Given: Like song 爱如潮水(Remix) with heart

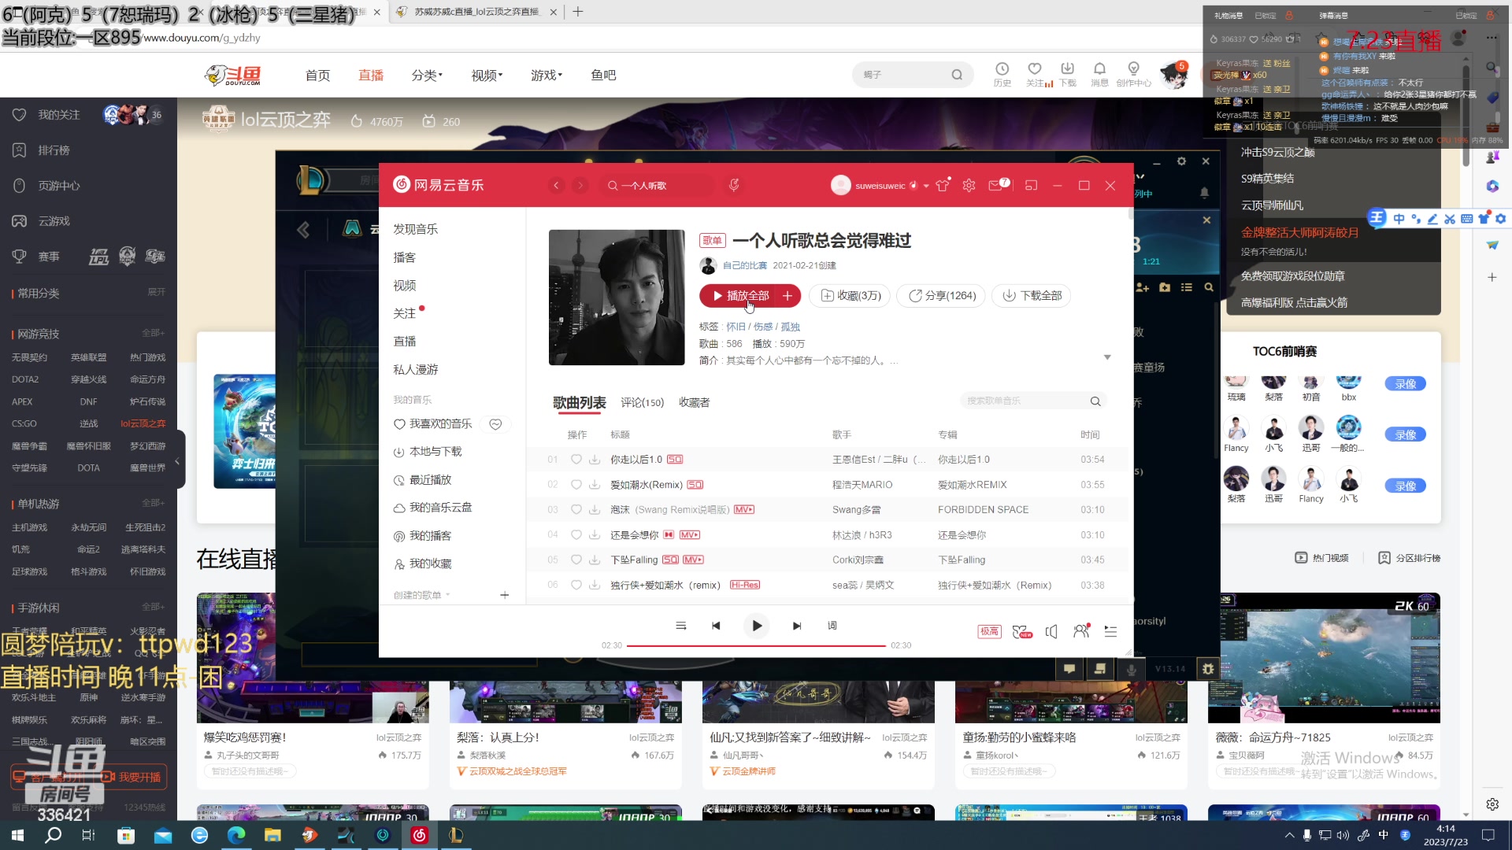Looking at the screenshot, I should pyautogui.click(x=576, y=485).
